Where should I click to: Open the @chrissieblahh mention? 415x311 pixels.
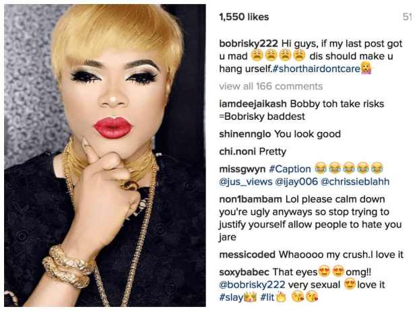[x=355, y=182]
